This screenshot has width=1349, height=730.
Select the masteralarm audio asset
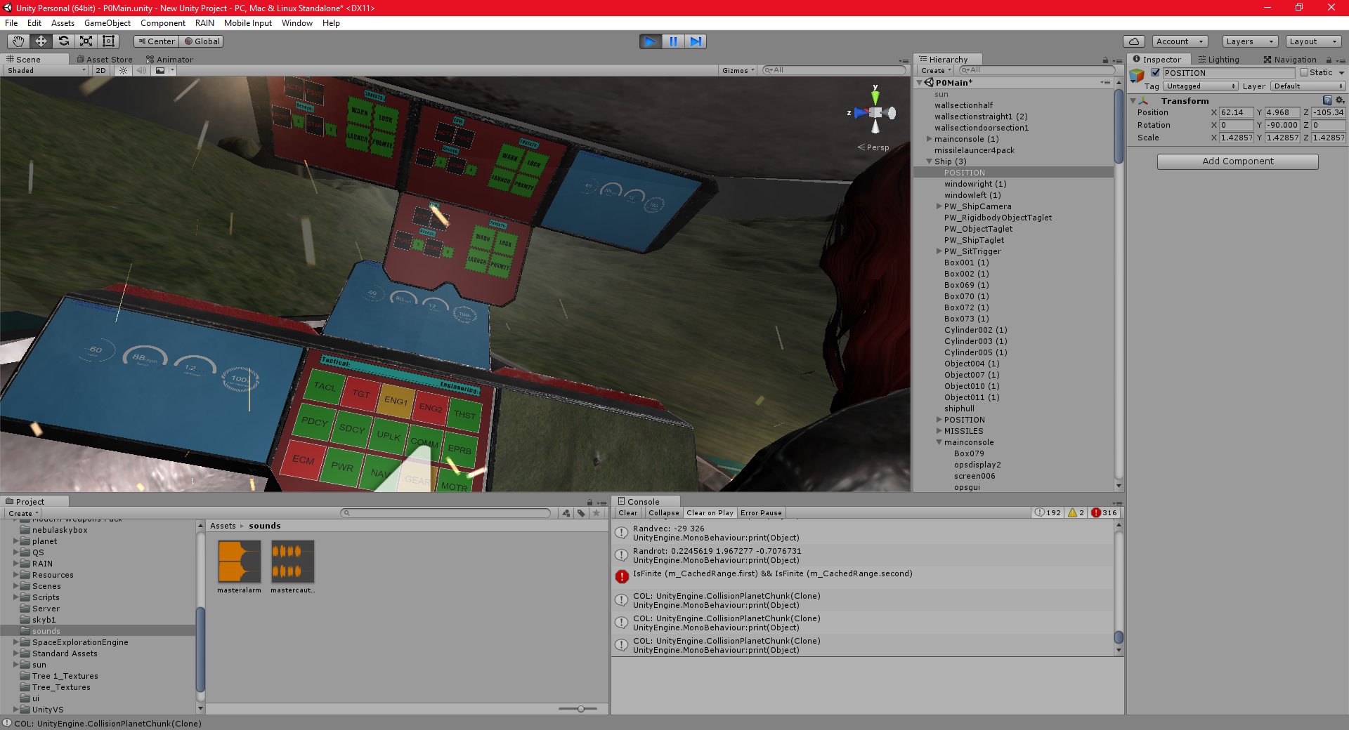pos(239,562)
